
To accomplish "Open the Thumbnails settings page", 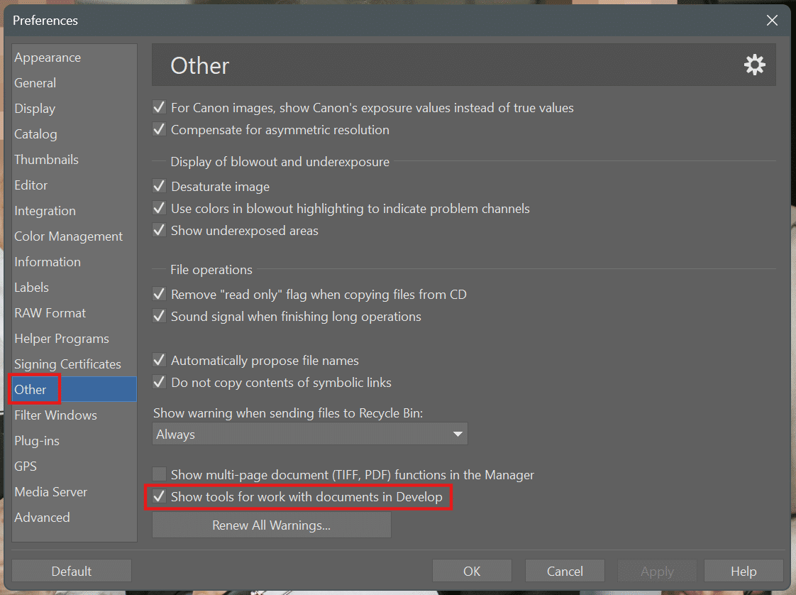I will pyautogui.click(x=46, y=160).
